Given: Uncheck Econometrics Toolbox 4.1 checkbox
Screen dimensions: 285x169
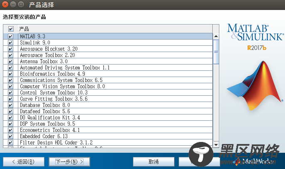Looking at the screenshot, I should click(x=10, y=130).
